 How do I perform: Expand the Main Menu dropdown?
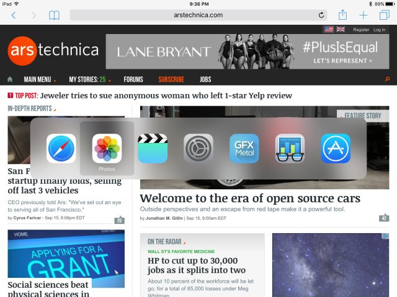[x=40, y=80]
